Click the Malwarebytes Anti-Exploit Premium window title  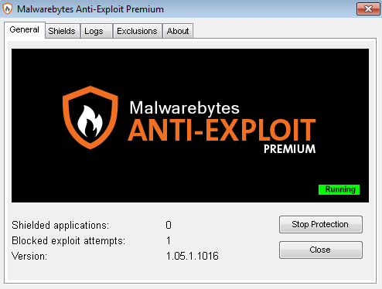tap(90, 9)
